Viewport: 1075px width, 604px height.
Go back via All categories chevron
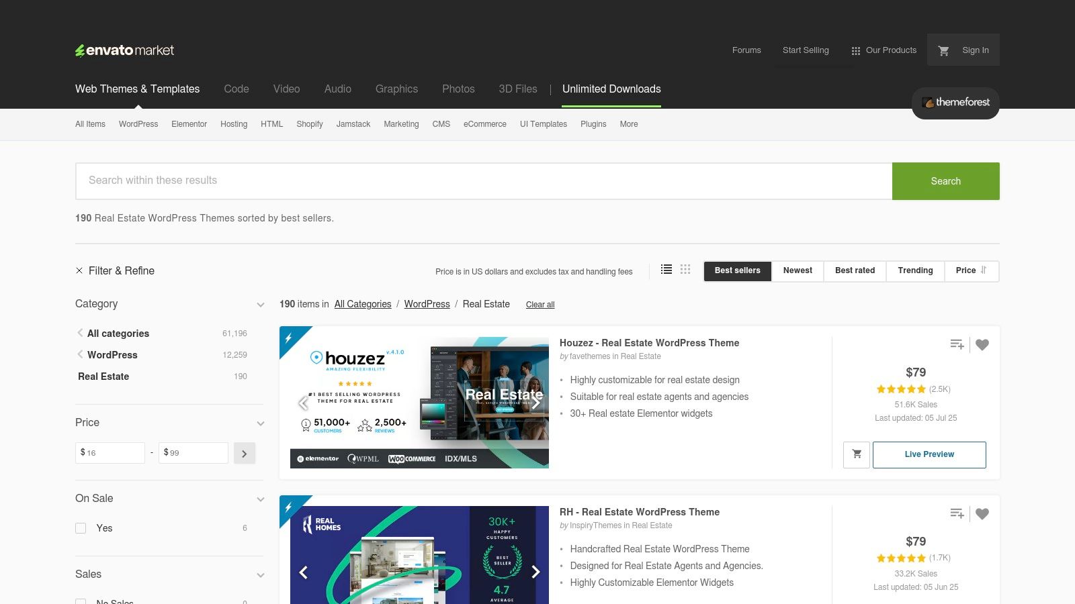[80, 333]
